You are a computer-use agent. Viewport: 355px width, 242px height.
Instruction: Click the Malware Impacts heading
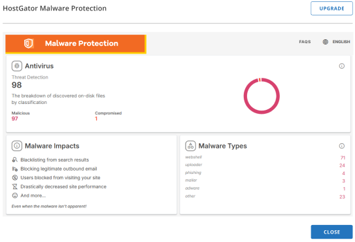click(52, 146)
